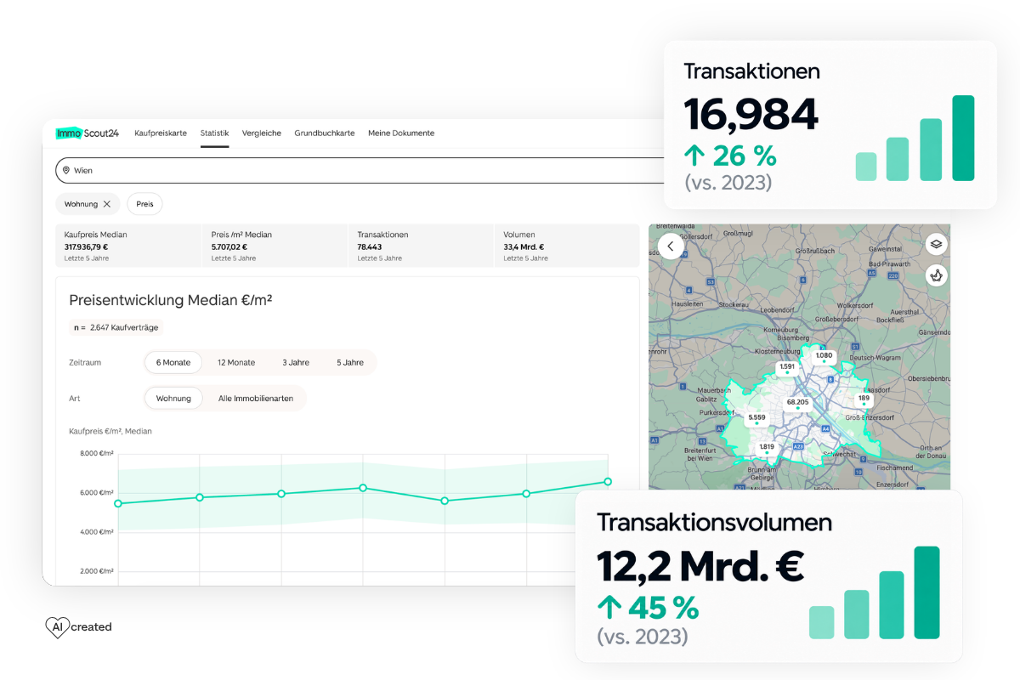Select the 1.080 map marker
The width and height of the screenshot is (1020, 680).
[x=824, y=356]
